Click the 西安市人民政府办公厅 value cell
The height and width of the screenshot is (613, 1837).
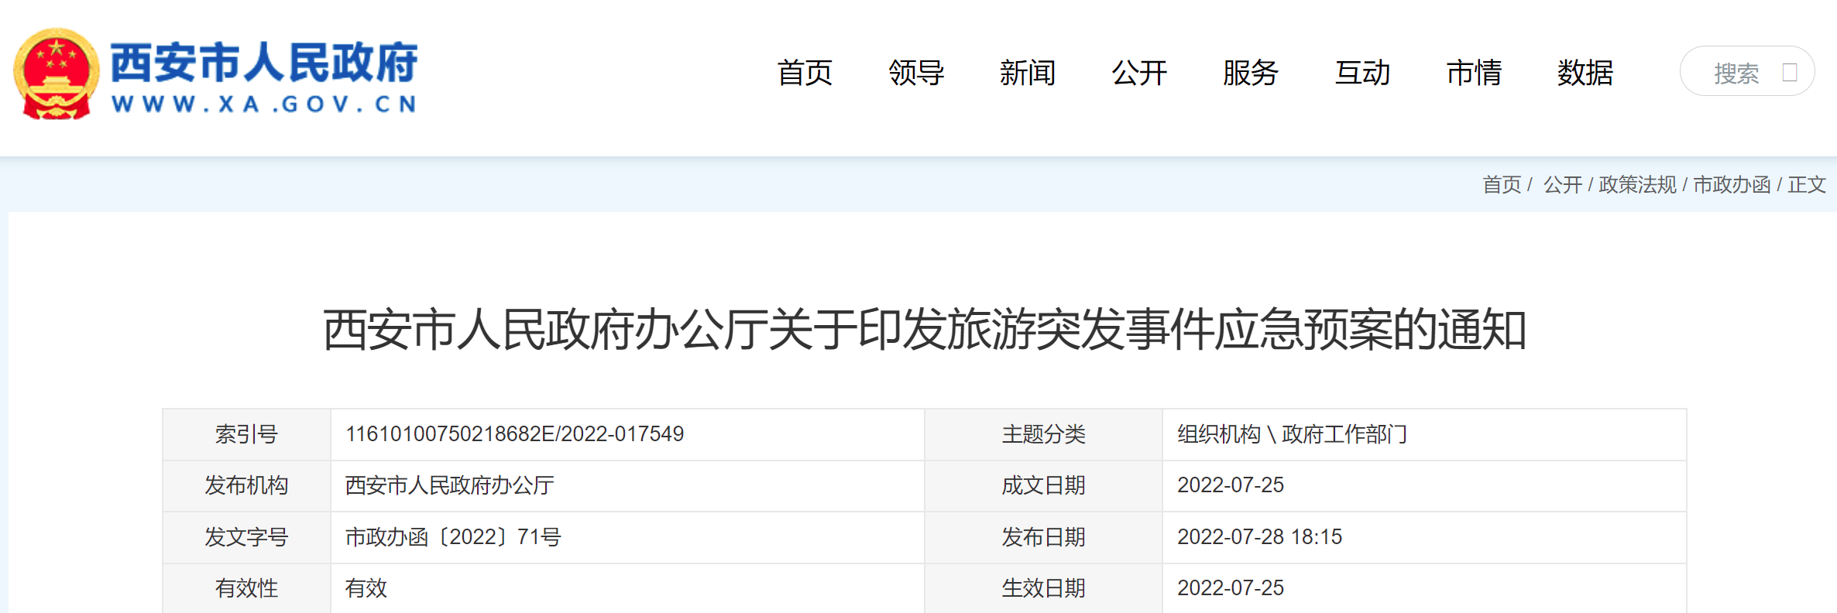tap(627, 485)
